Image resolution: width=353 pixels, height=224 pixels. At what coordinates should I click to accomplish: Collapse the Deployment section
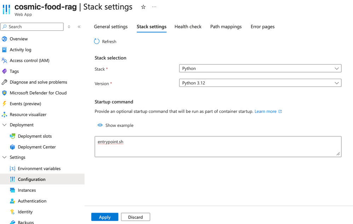click(x=5, y=125)
